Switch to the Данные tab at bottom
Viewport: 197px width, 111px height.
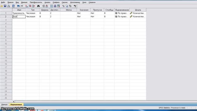click(x=4, y=105)
